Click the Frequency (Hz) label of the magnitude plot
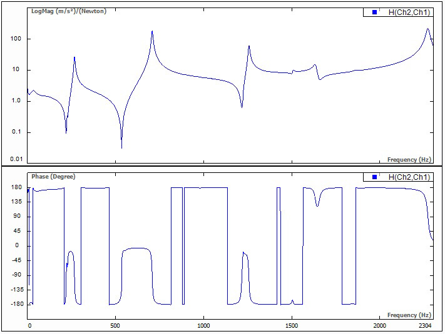Screen dimensions: 445x334 409,160
